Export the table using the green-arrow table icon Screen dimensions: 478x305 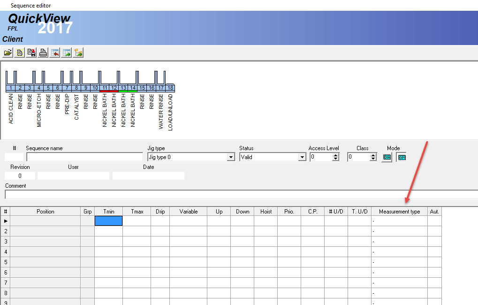[67, 53]
